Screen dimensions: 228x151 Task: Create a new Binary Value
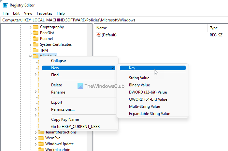point(153,85)
